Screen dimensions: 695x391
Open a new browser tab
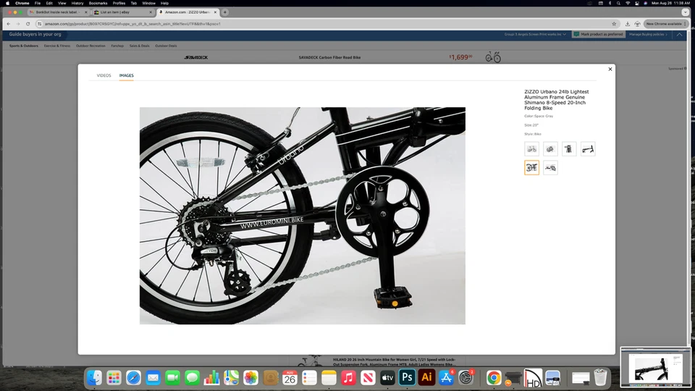[224, 12]
